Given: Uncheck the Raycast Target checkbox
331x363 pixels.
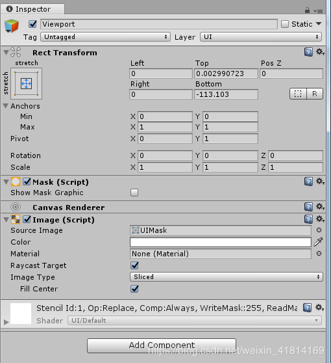Looking at the screenshot, I should [x=134, y=265].
